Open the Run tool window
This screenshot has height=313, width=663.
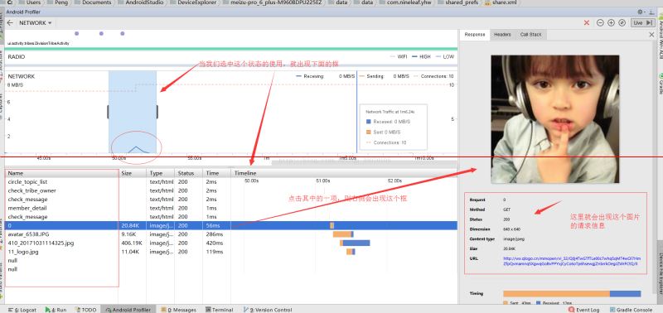click(x=56, y=310)
